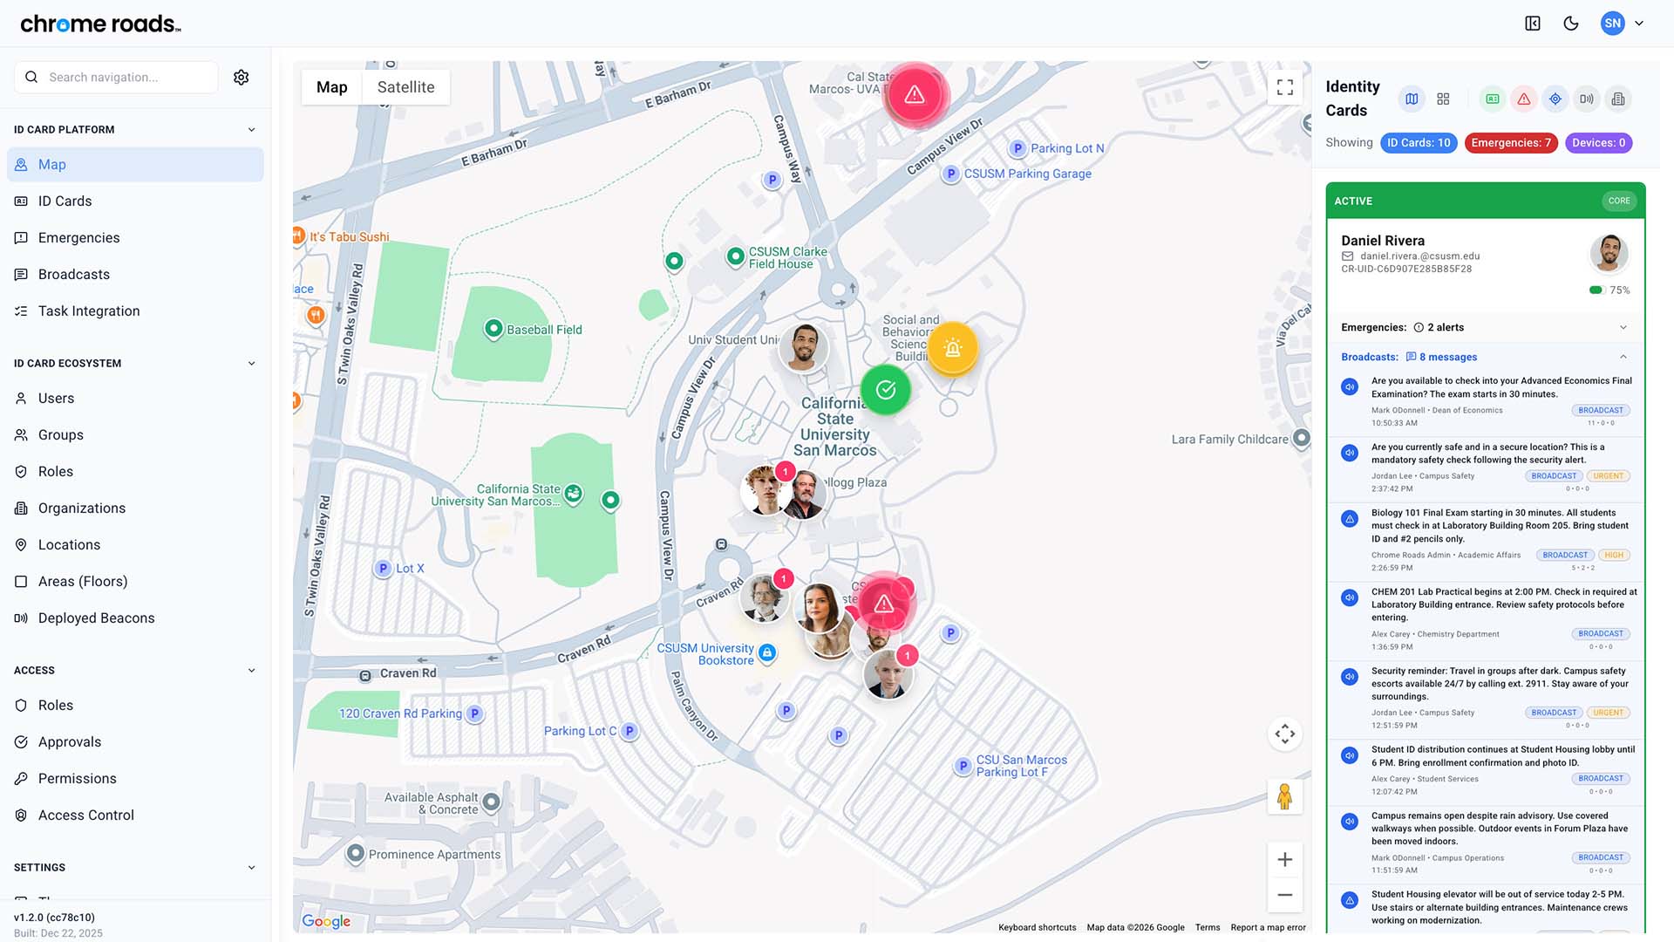The height and width of the screenshot is (942, 1674).
Task: Open Broadcasts in the sidebar
Action: click(74, 275)
